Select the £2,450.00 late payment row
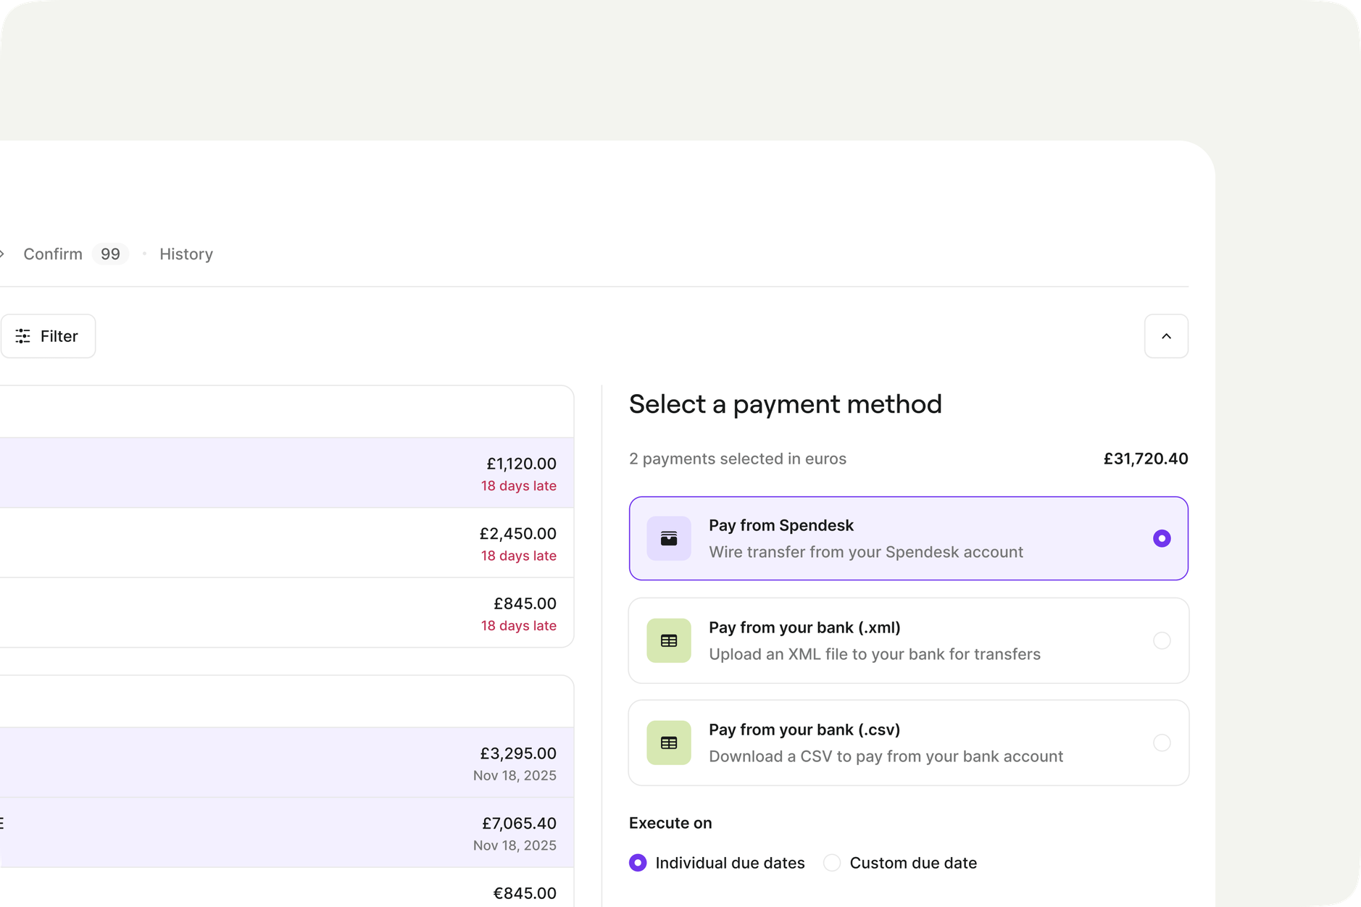The width and height of the screenshot is (1361, 907). coord(290,543)
